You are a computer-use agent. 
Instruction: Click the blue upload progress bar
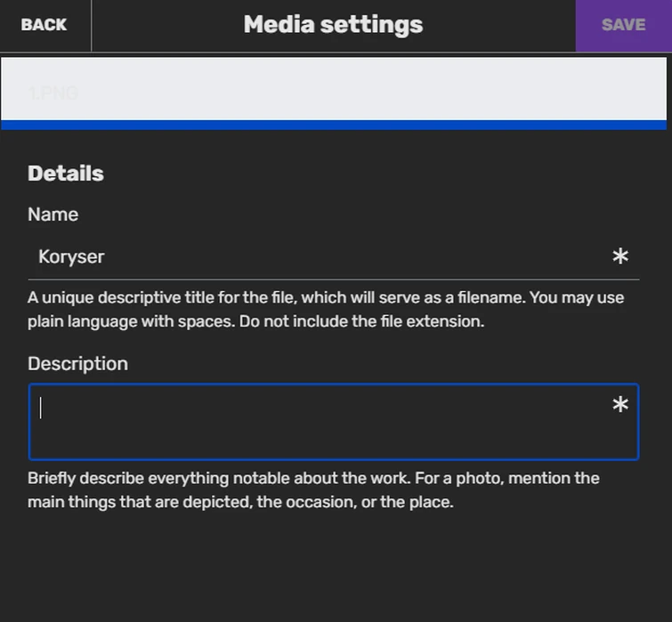click(334, 125)
